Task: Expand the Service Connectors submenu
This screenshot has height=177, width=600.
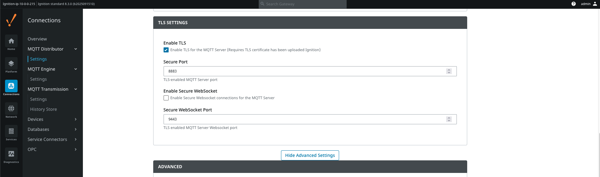Action: pyautogui.click(x=76, y=139)
